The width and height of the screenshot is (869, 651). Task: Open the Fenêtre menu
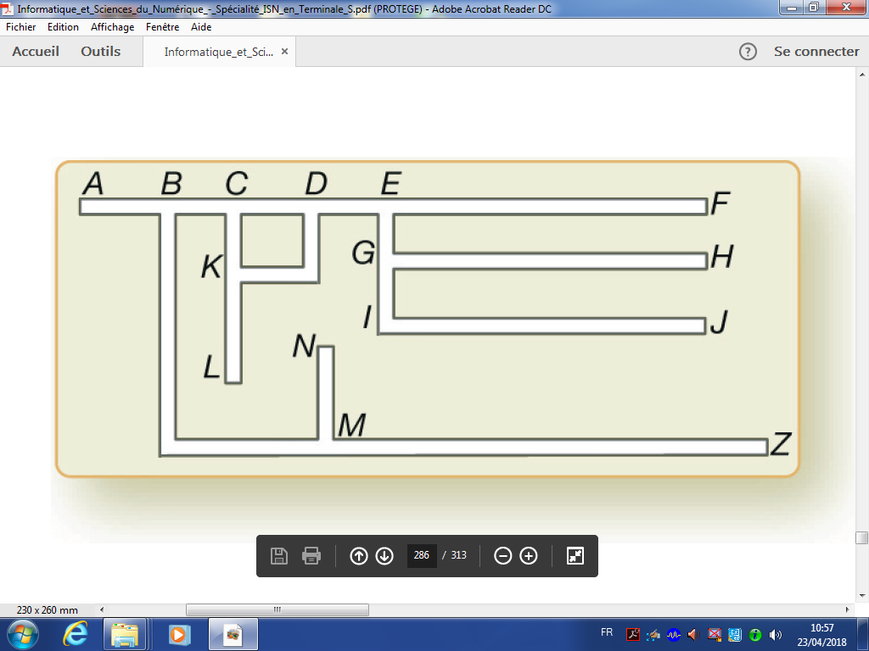click(162, 27)
